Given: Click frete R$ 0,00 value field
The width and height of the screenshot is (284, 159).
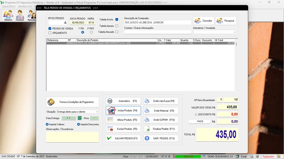Looking at the screenshot, I should tap(228, 122).
